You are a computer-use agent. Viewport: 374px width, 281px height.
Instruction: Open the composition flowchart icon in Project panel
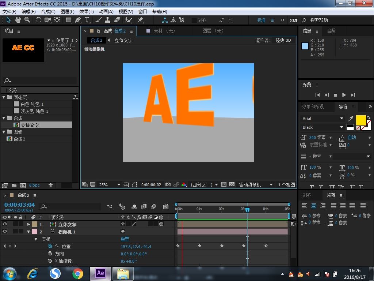pos(75,97)
